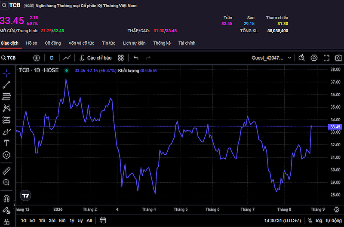The width and height of the screenshot is (344, 227).
Task: Select the zoom in tool
Action: point(6,182)
